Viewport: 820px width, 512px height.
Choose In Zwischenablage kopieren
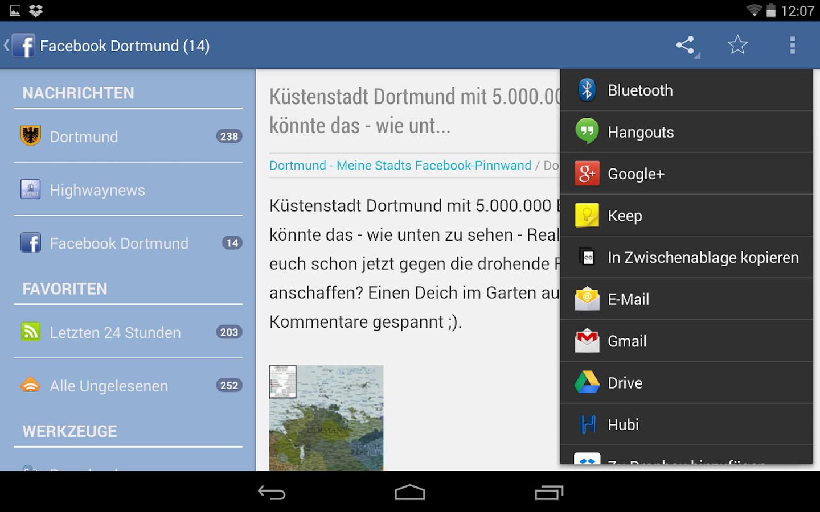pyautogui.click(x=687, y=257)
